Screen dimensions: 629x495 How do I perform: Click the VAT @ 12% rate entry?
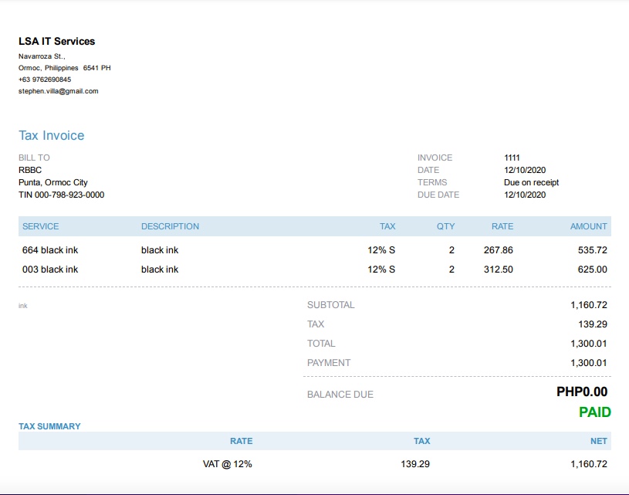tap(228, 464)
